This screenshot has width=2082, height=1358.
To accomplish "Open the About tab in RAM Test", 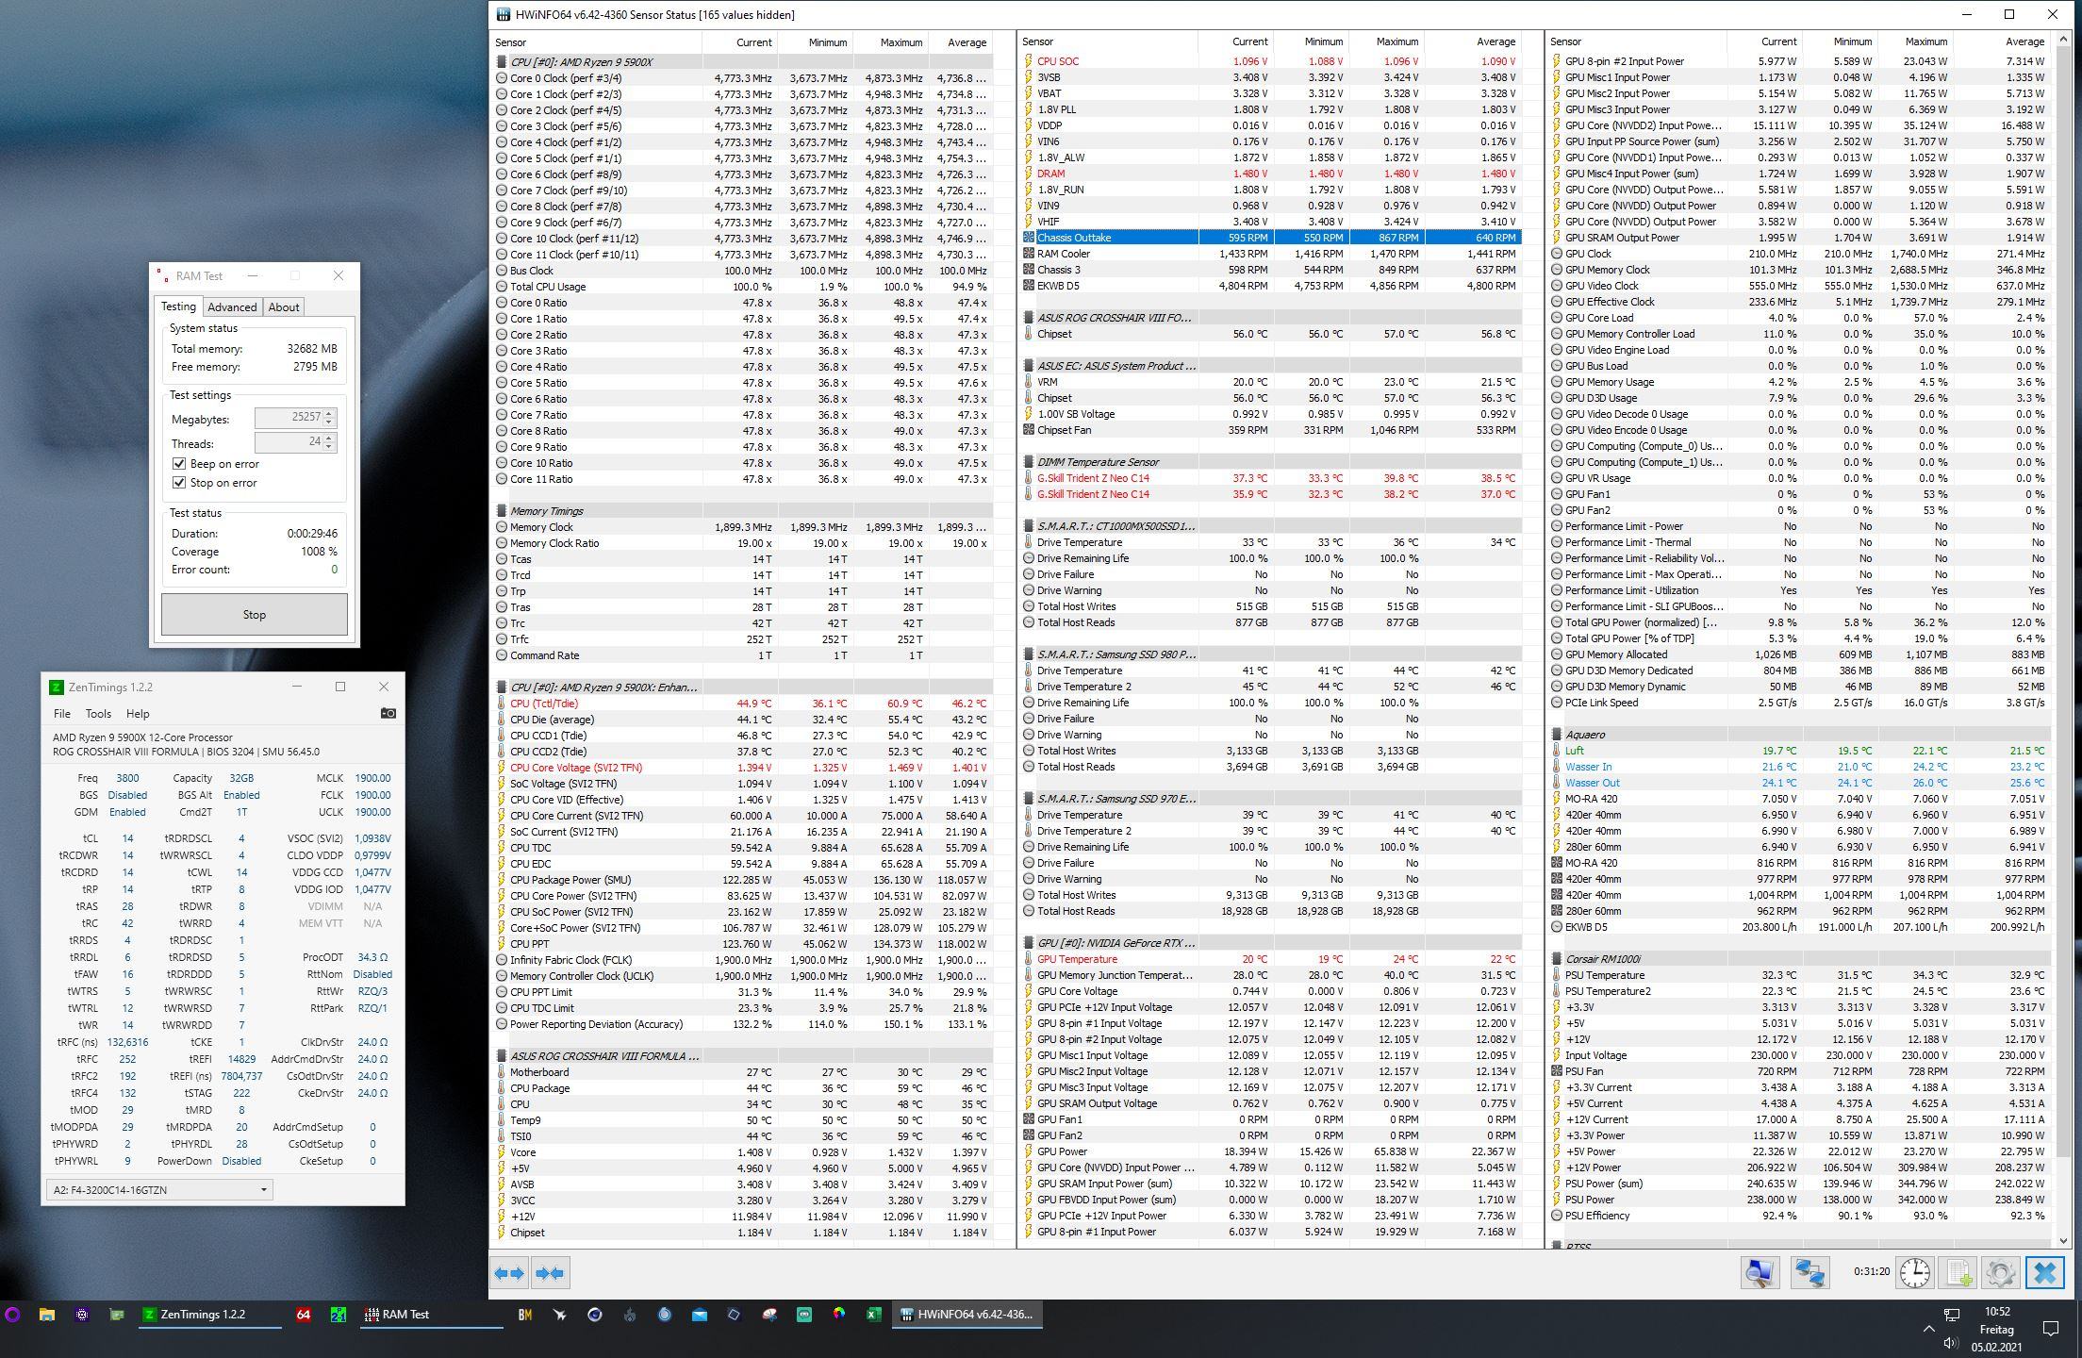I will pos(283,306).
